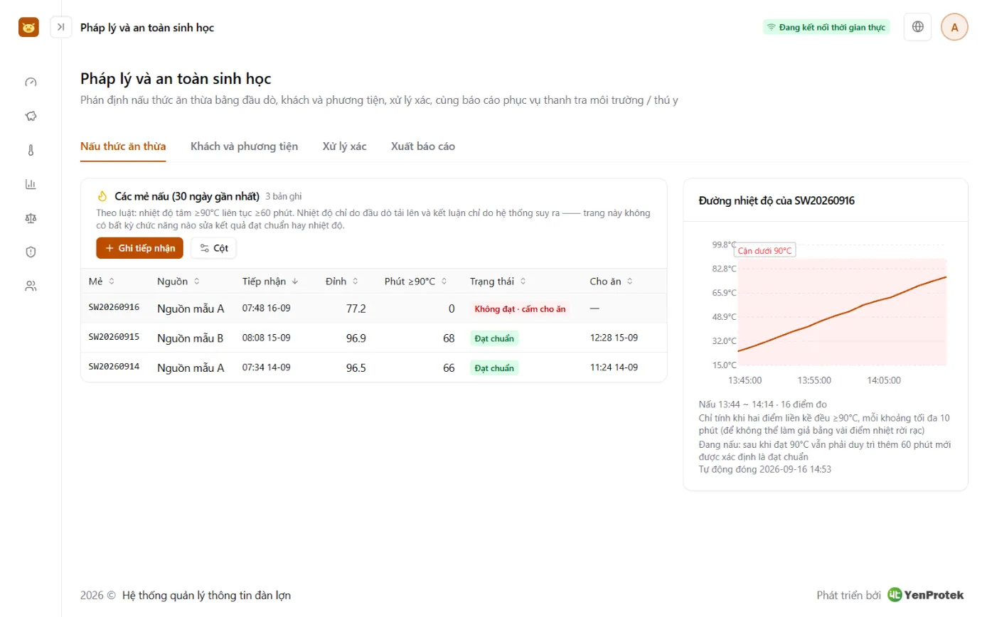987x617 pixels.
Task: Click the sort arrow next to "Tiếp nhận"
Action: tap(295, 281)
